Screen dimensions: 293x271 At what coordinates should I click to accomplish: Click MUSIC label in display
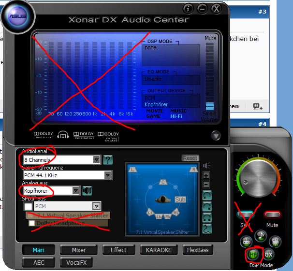(x=178, y=111)
